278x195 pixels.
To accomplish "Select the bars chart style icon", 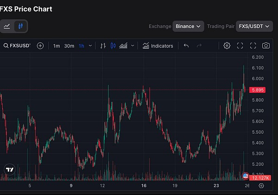I will (103, 45).
